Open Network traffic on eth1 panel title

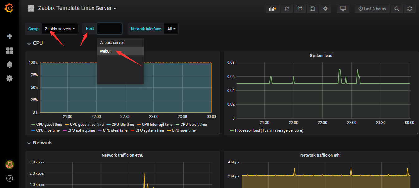tap(321, 155)
